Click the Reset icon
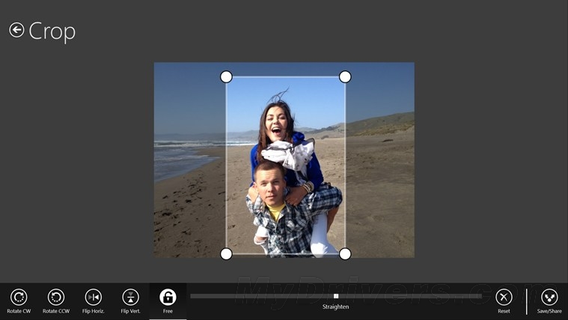 click(x=504, y=297)
